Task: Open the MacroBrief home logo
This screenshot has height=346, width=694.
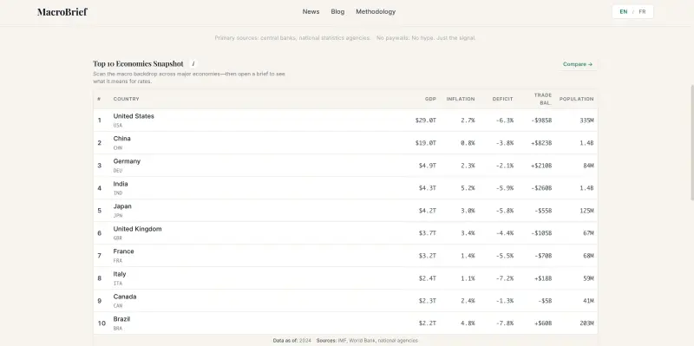Action: 62,12
